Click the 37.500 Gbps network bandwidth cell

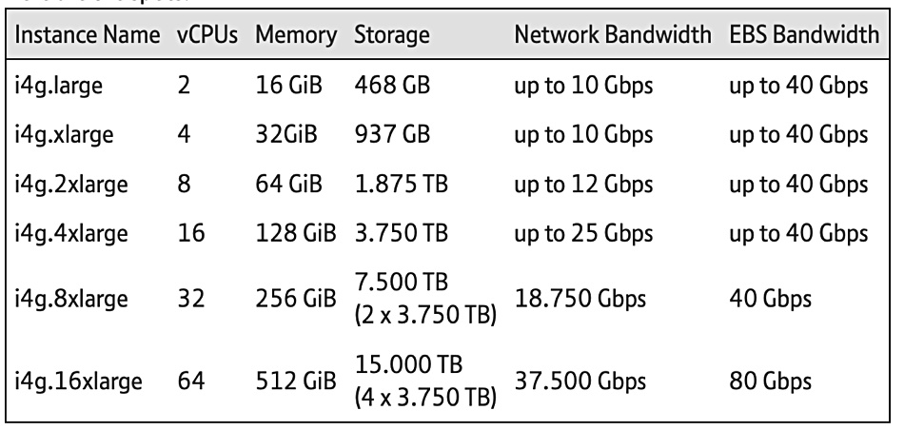pyautogui.click(x=580, y=381)
